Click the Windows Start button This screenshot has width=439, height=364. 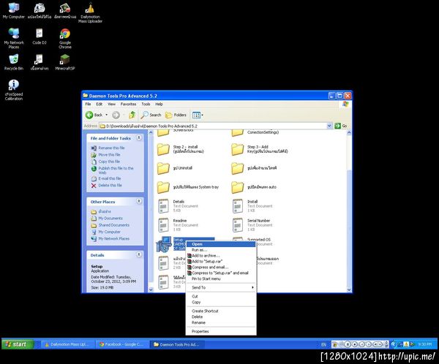coord(18,344)
